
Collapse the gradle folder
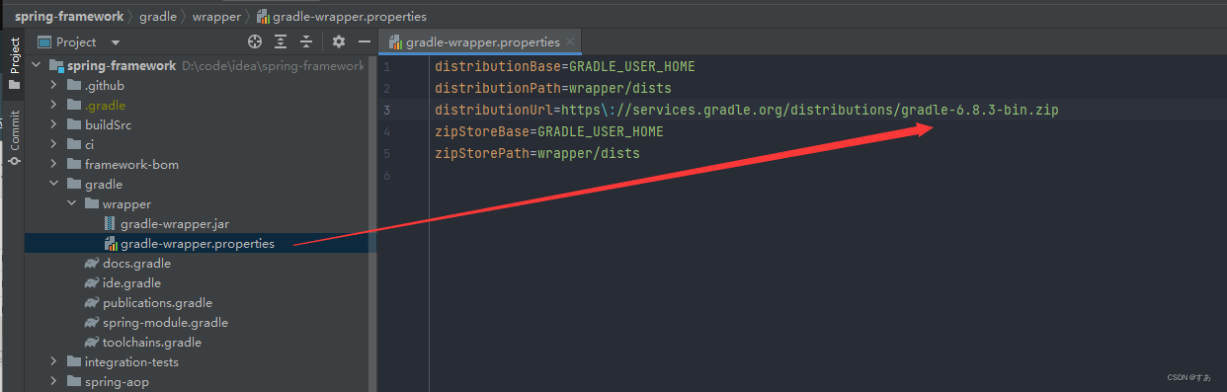click(55, 185)
